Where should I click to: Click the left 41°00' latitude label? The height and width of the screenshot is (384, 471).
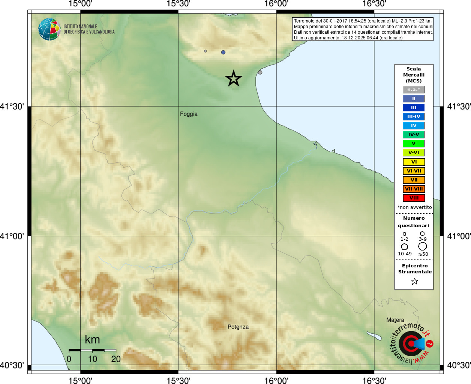click(12, 236)
